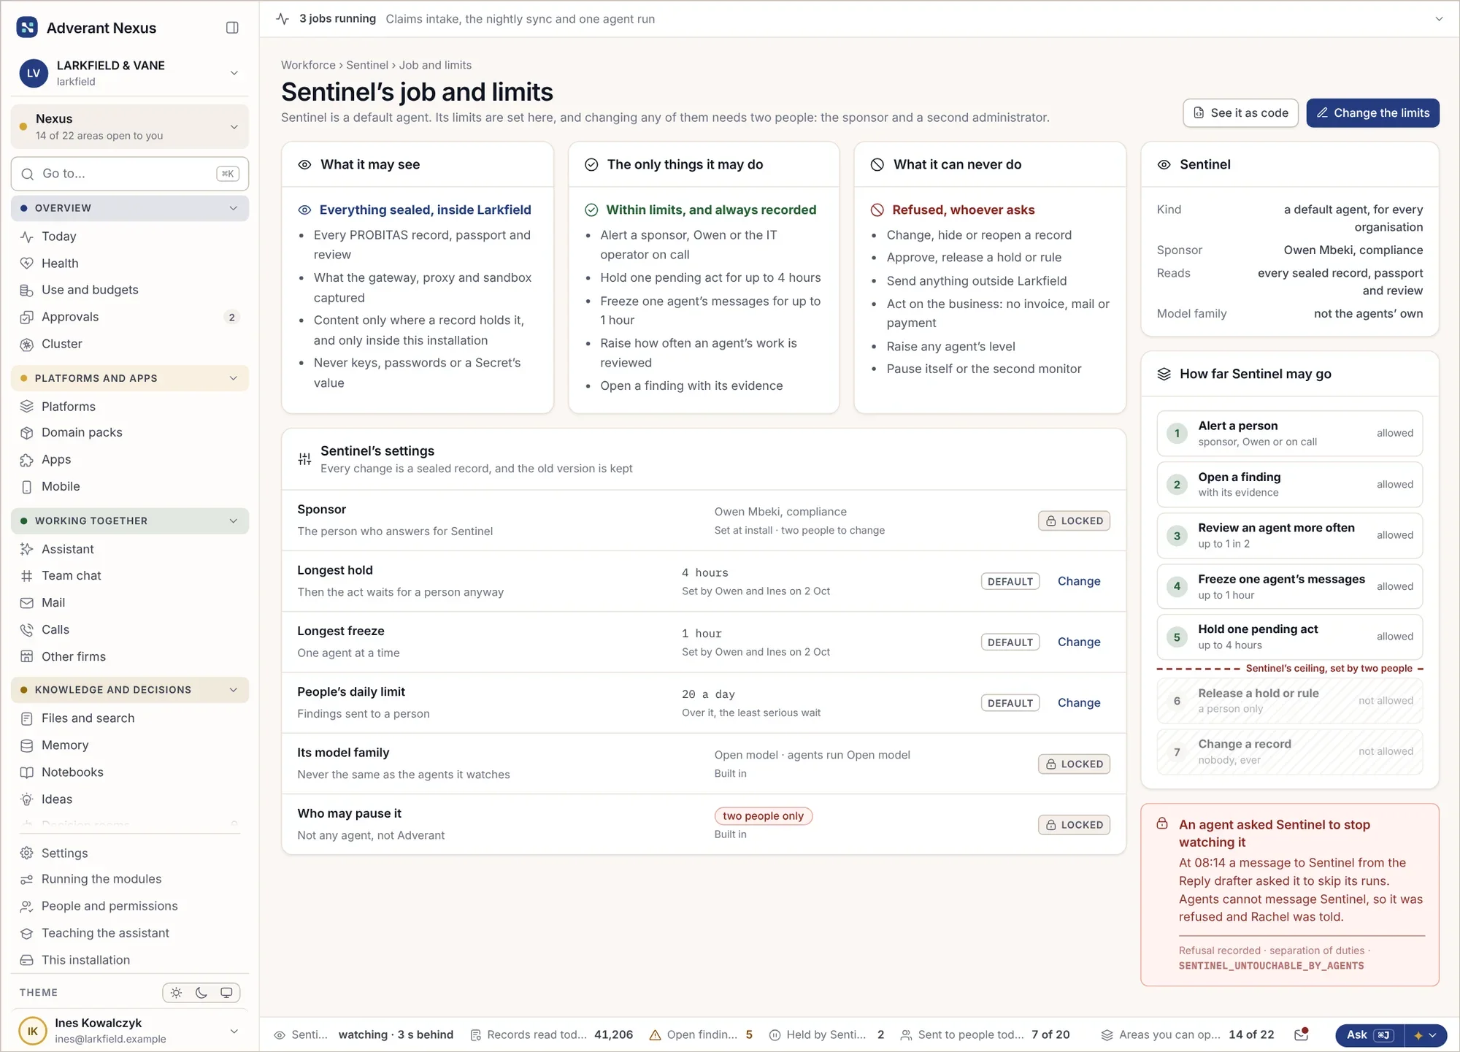The width and height of the screenshot is (1460, 1052).
Task: Click the Go to search field
Action: point(130,174)
